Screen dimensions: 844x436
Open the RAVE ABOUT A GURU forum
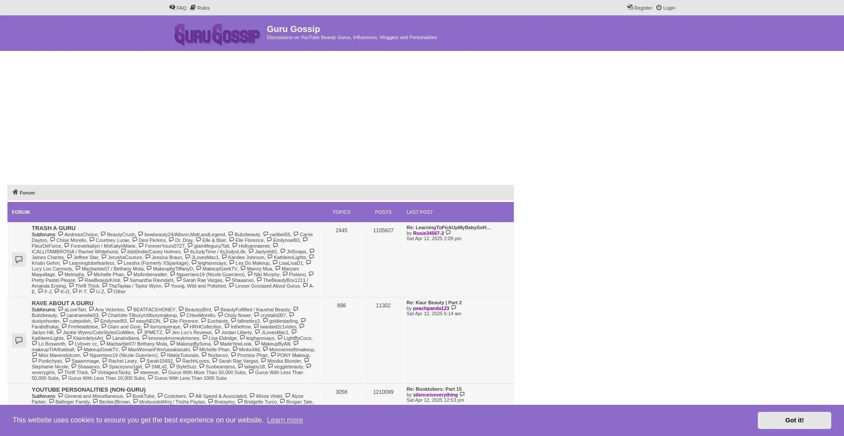coord(62,303)
